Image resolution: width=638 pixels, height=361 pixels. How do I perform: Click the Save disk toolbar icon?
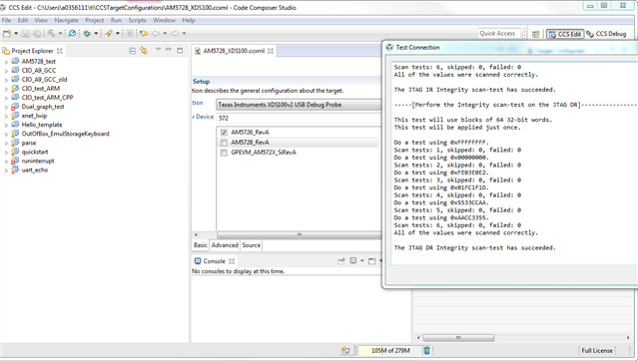pos(25,33)
